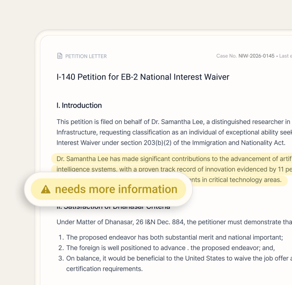
Task: Click the line starting 'Infrastructure, requesting classification'
Action: (x=174, y=132)
